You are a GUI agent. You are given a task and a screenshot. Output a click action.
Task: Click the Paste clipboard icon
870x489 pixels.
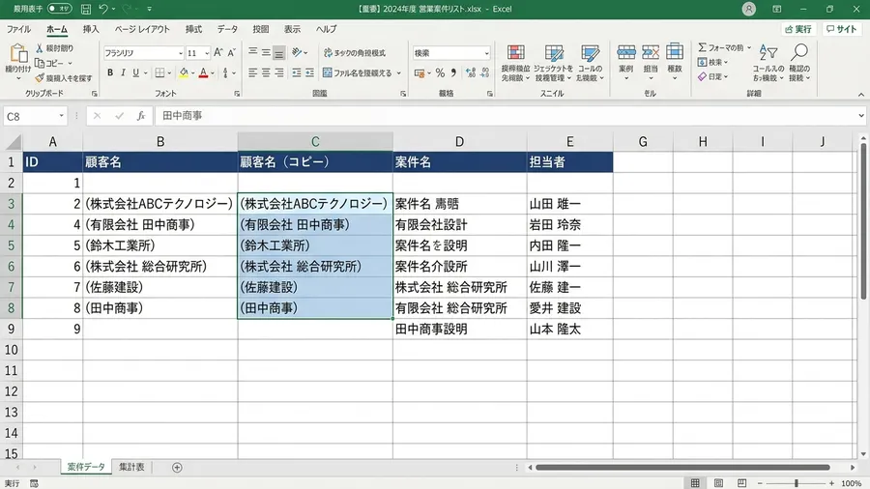(x=18, y=54)
